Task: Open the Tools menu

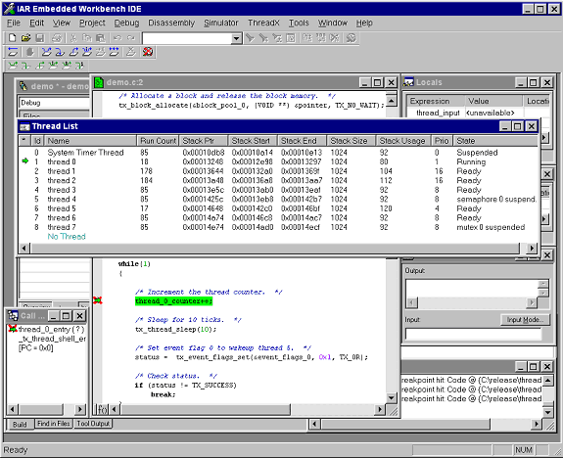Action: [x=299, y=23]
